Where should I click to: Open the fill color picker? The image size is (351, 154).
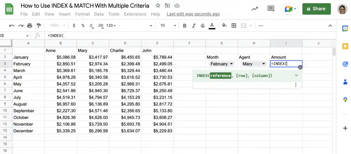pos(224,25)
